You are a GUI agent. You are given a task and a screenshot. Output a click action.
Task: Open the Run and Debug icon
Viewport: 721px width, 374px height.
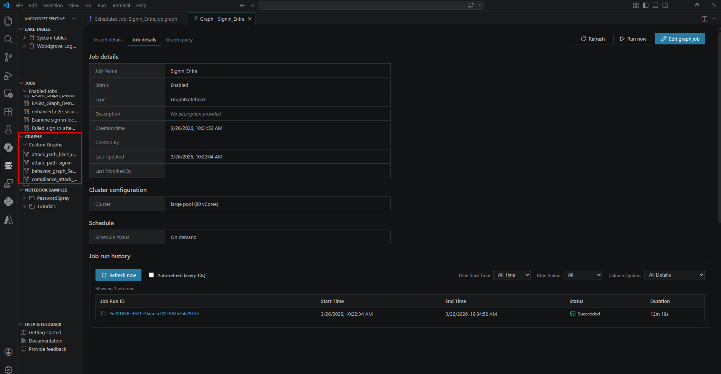click(x=8, y=76)
